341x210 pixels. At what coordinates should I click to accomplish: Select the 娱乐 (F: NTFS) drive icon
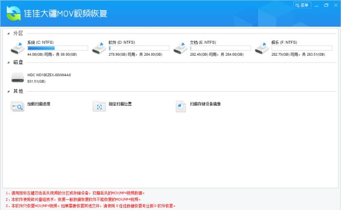pyautogui.click(x=262, y=48)
